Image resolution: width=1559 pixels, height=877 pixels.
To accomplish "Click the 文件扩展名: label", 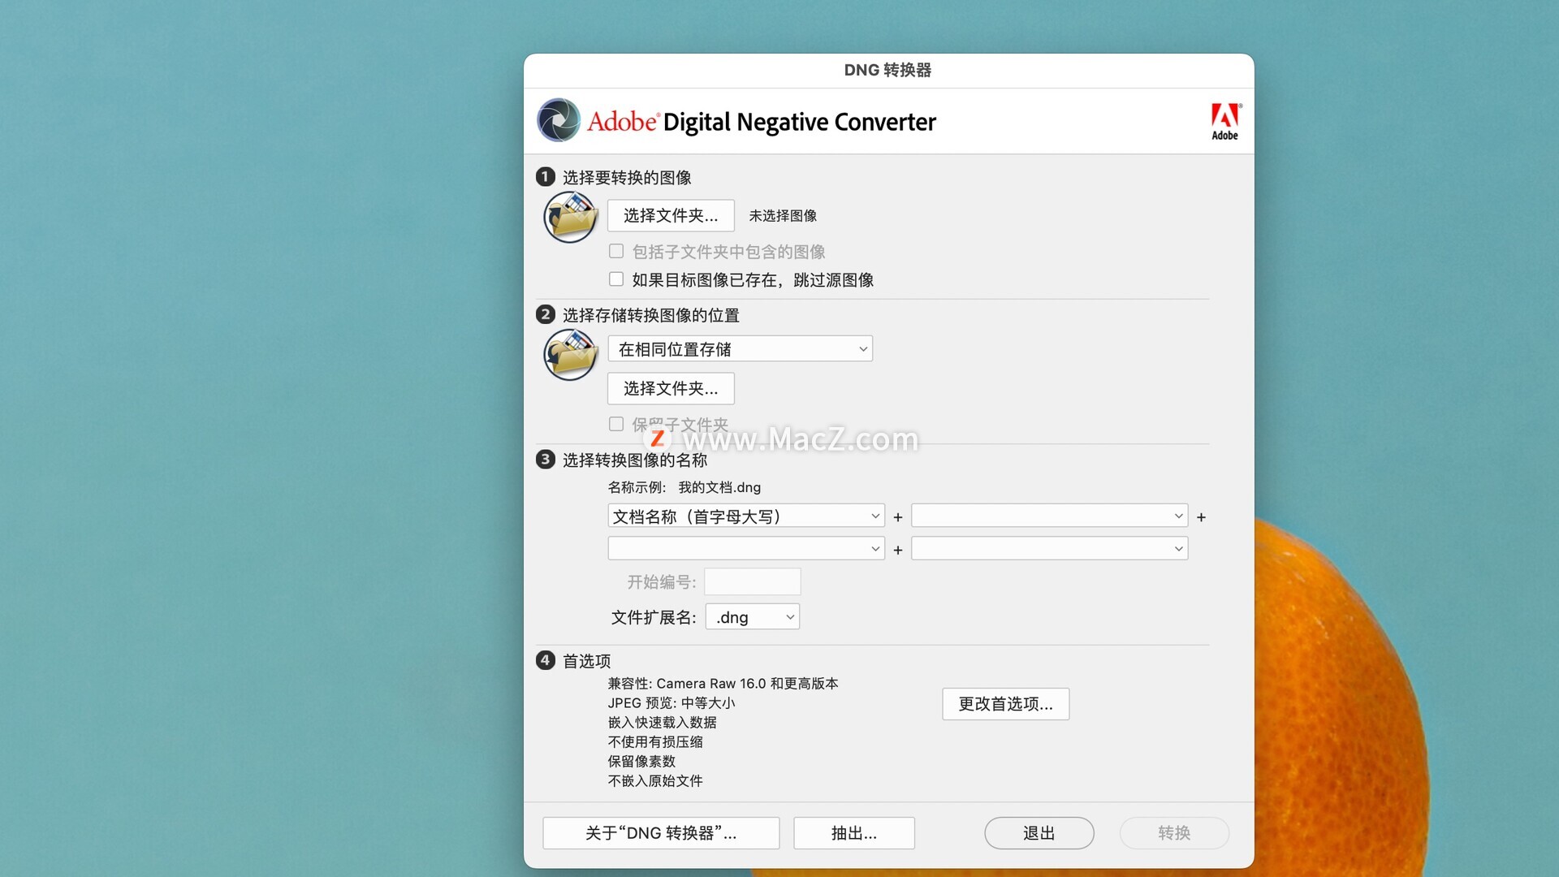I will click(654, 618).
